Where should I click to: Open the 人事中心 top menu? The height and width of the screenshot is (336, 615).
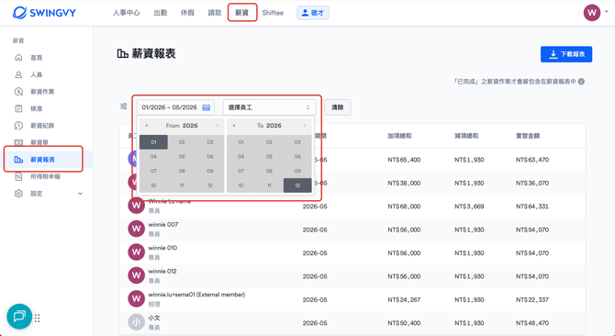coord(127,13)
